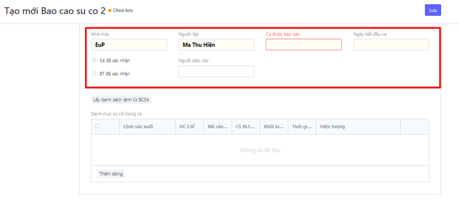
Task: Add a row with Thêm dòng
Action: coord(111,174)
